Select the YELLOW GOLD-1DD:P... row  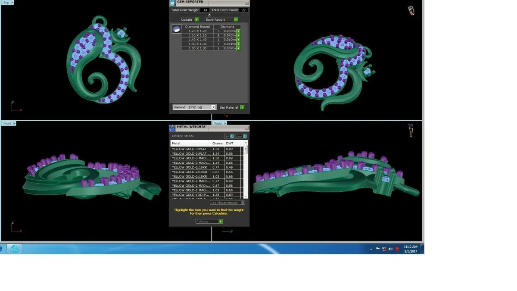(x=207, y=195)
